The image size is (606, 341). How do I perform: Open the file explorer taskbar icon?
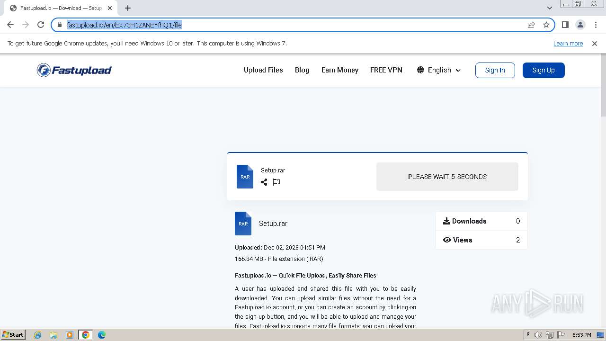(x=53, y=335)
